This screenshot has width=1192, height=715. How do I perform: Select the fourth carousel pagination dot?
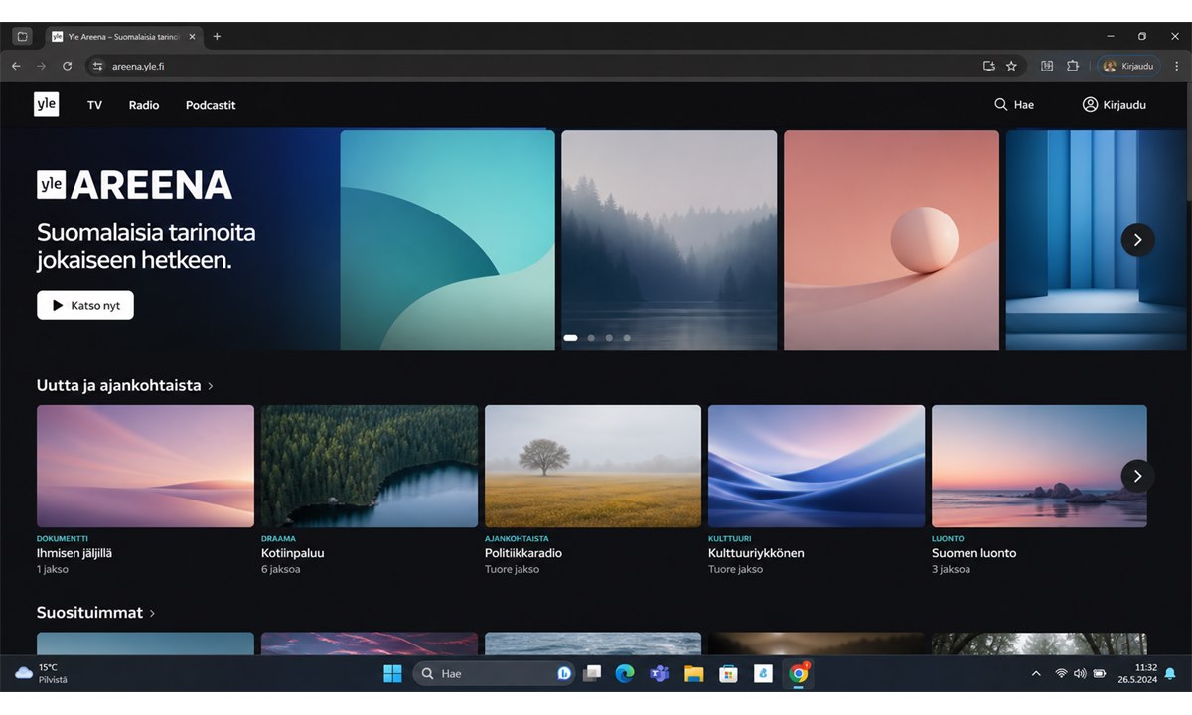[x=627, y=338]
